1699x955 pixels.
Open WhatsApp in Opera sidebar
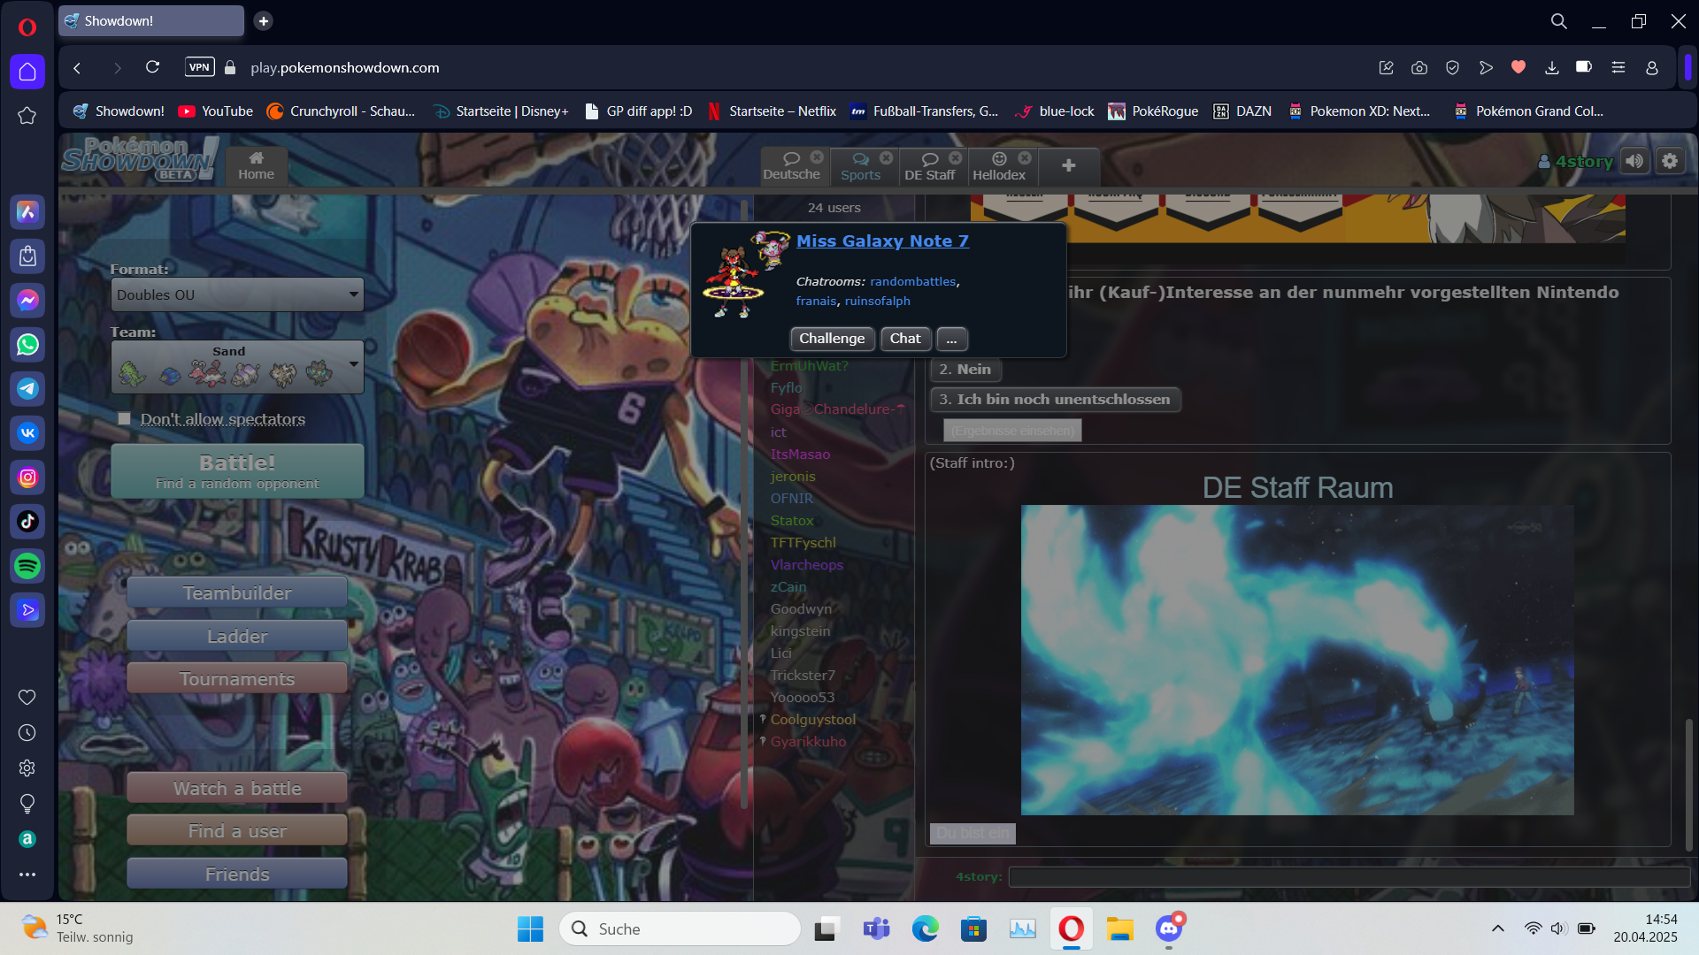pyautogui.click(x=27, y=344)
